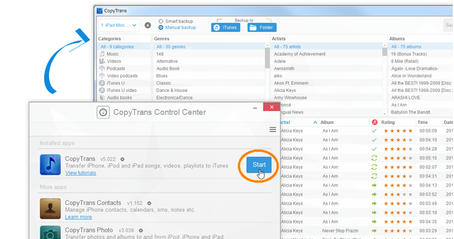Choose Dance & House genre
Image resolution: width=454 pixels, height=239 pixels.
pos(171,90)
